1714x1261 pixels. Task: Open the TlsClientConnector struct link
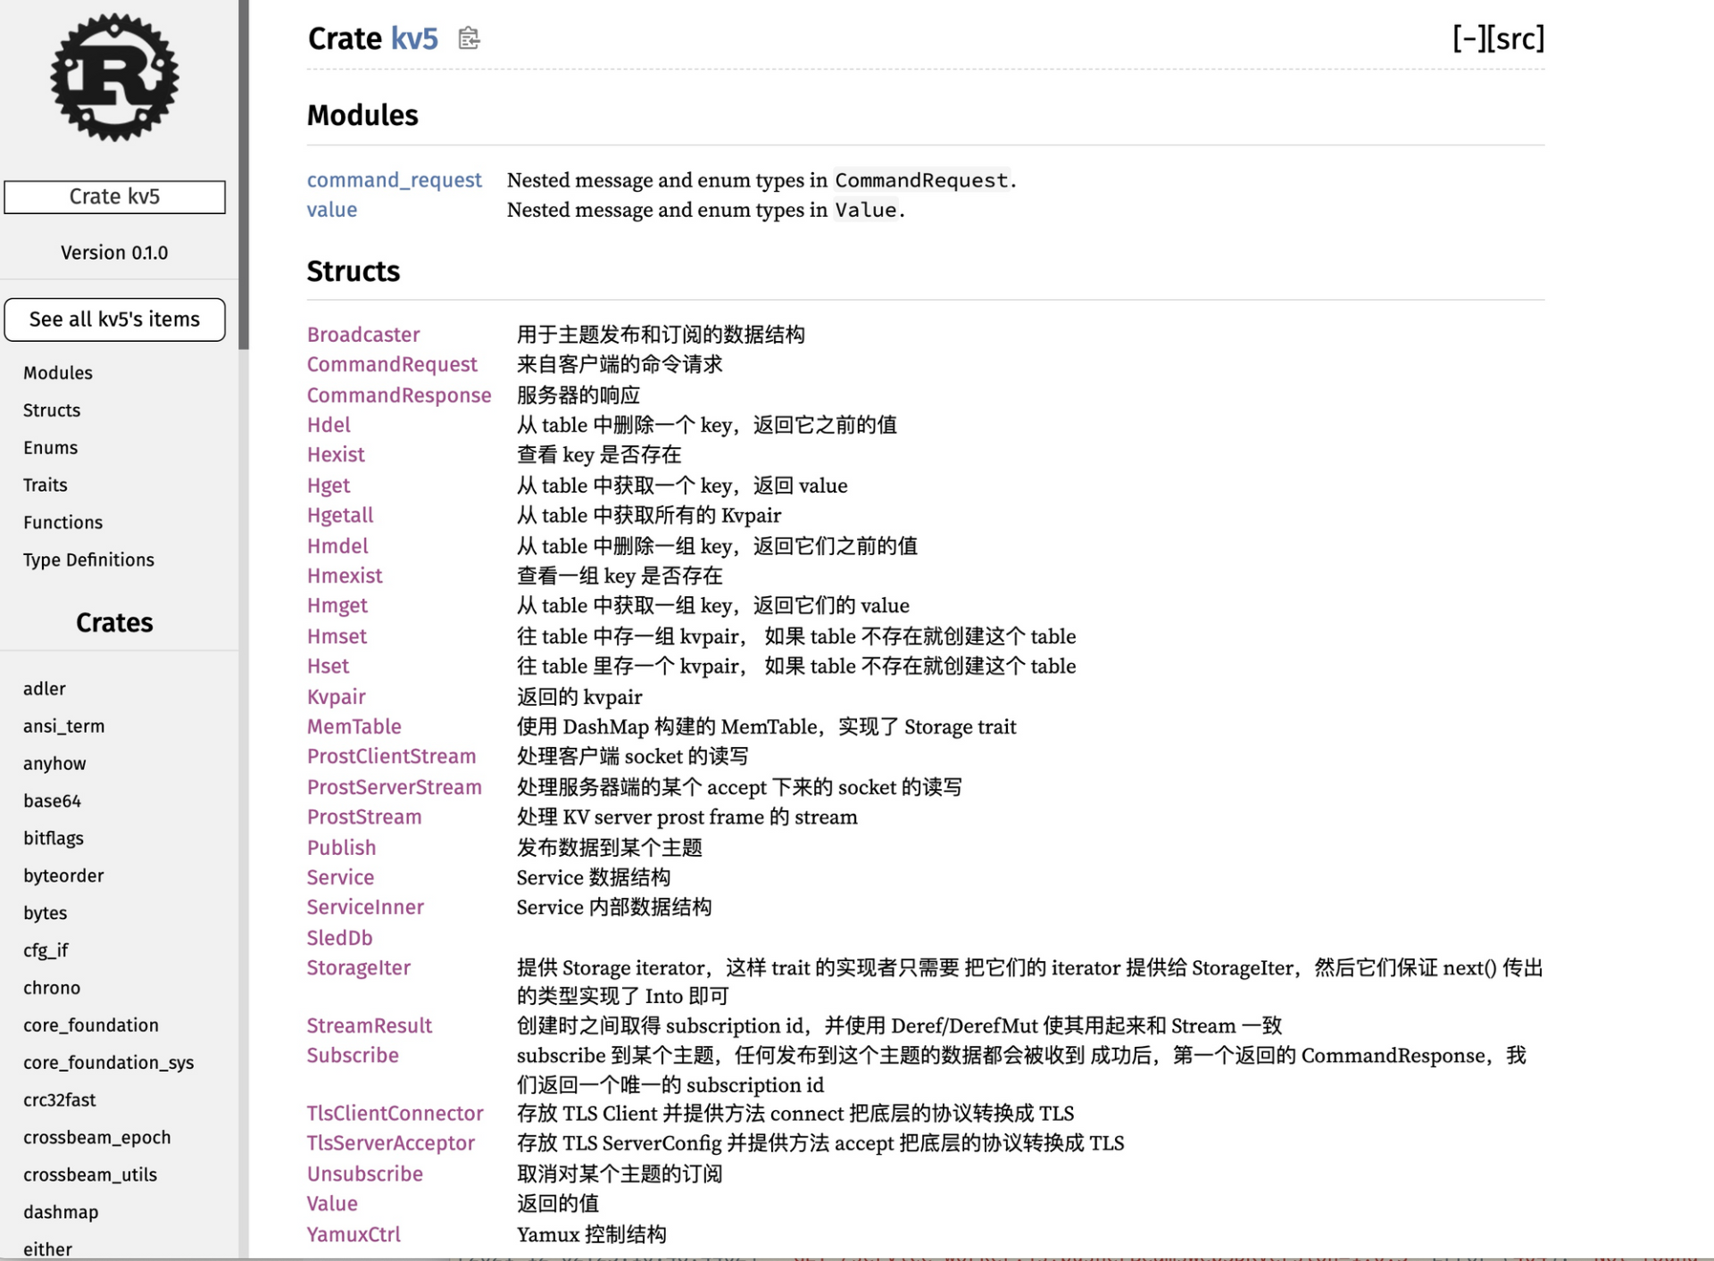395,1113
